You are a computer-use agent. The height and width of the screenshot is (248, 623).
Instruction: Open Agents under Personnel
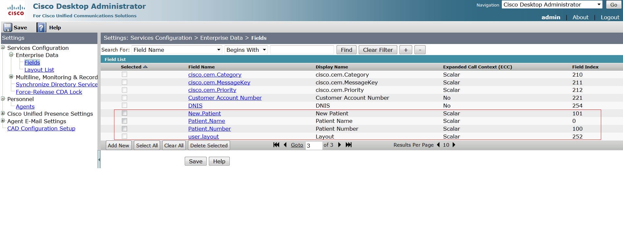tap(25, 107)
